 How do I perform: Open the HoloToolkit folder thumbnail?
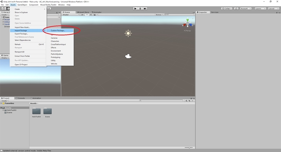click(x=36, y=111)
